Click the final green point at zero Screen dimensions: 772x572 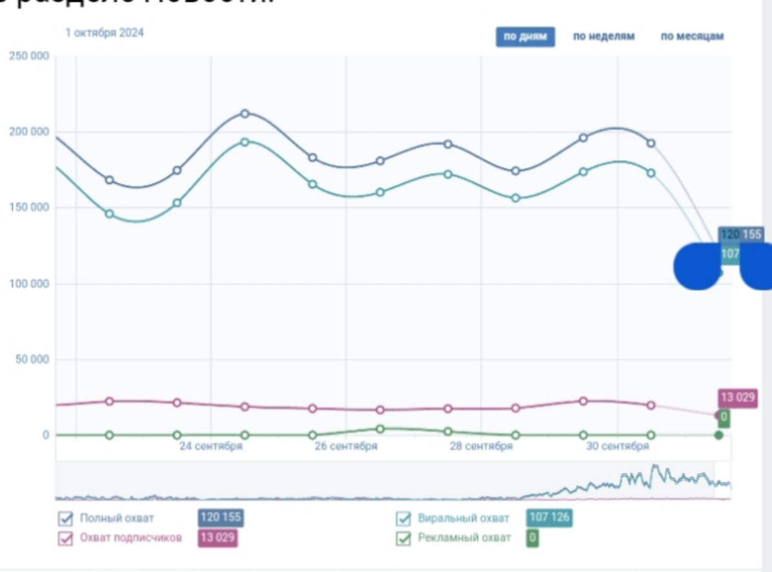pos(719,435)
